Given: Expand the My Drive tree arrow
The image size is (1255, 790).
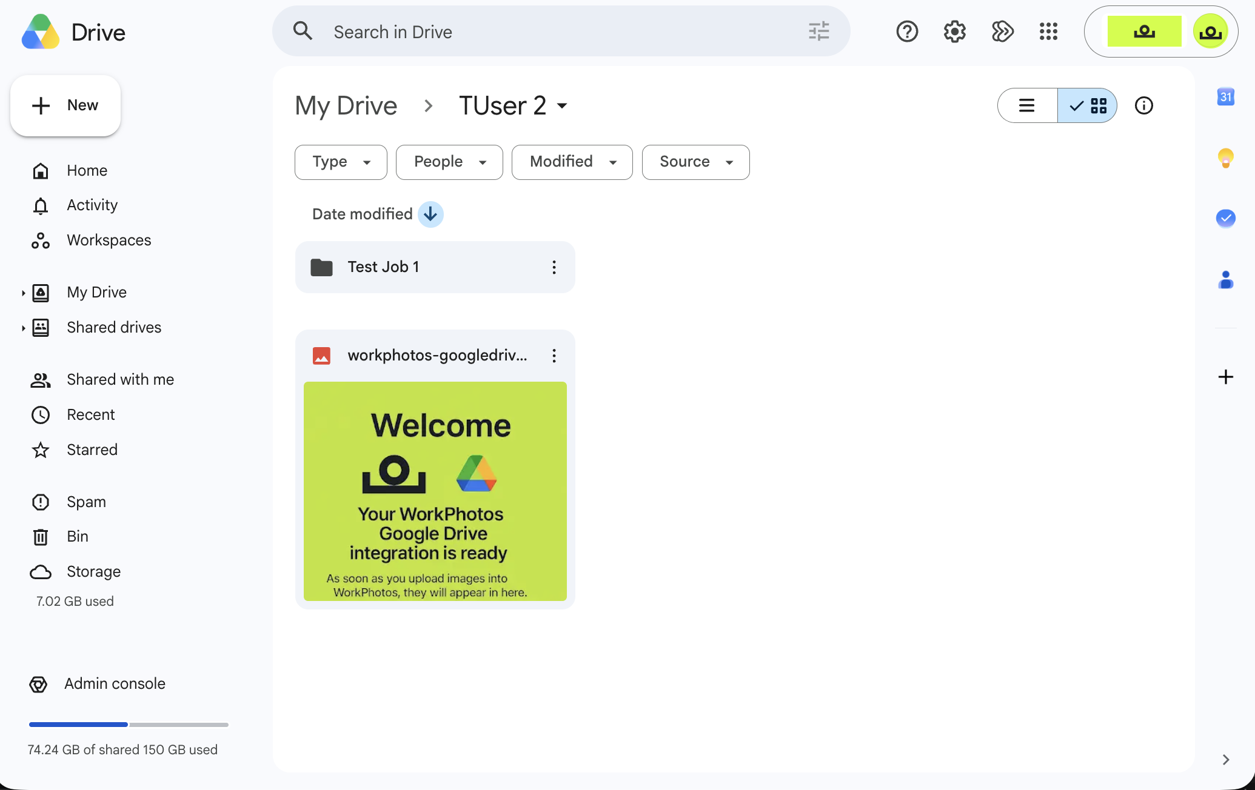Looking at the screenshot, I should pos(23,293).
